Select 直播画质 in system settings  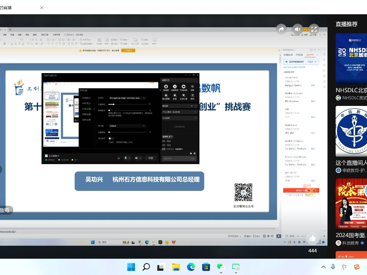click(86, 98)
